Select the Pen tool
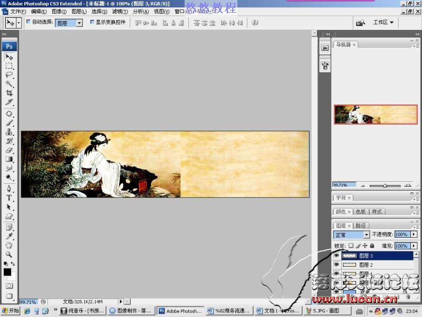Viewport: 422px width, 317px height. (x=9, y=189)
